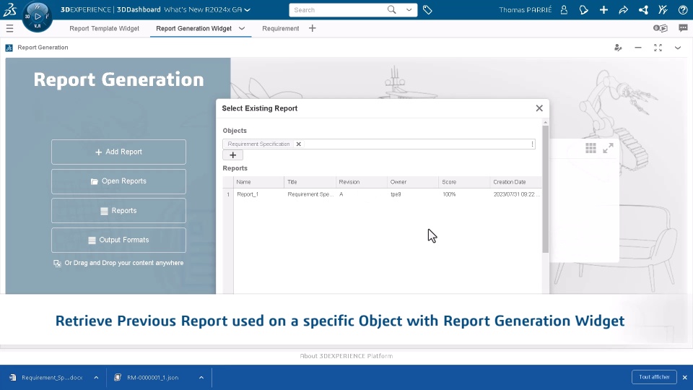Close the downloads bar
Viewport: 693px width, 390px height.
click(x=684, y=378)
